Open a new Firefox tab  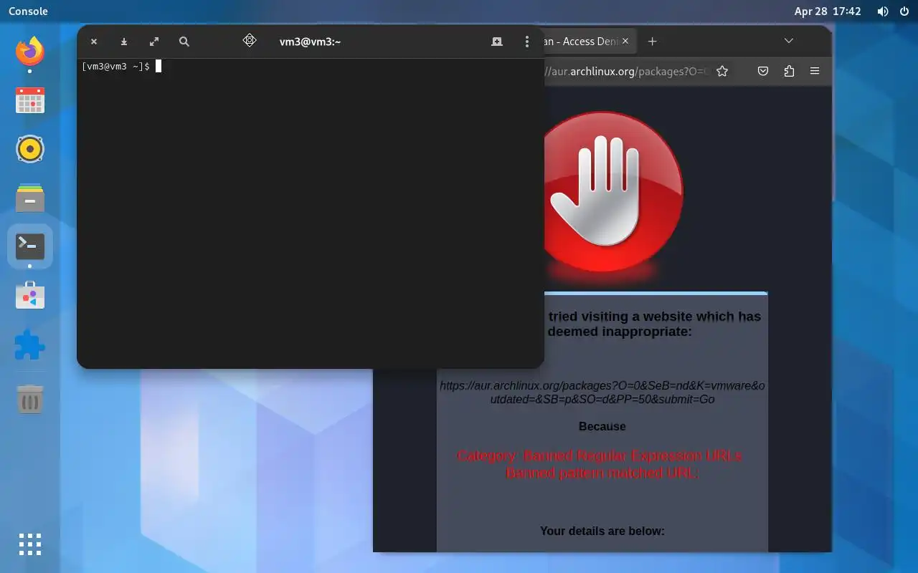click(652, 42)
